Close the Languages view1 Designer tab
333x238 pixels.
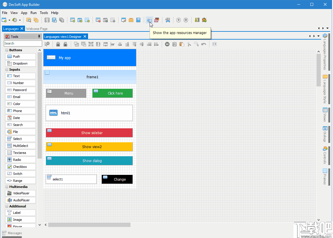(x=85, y=37)
